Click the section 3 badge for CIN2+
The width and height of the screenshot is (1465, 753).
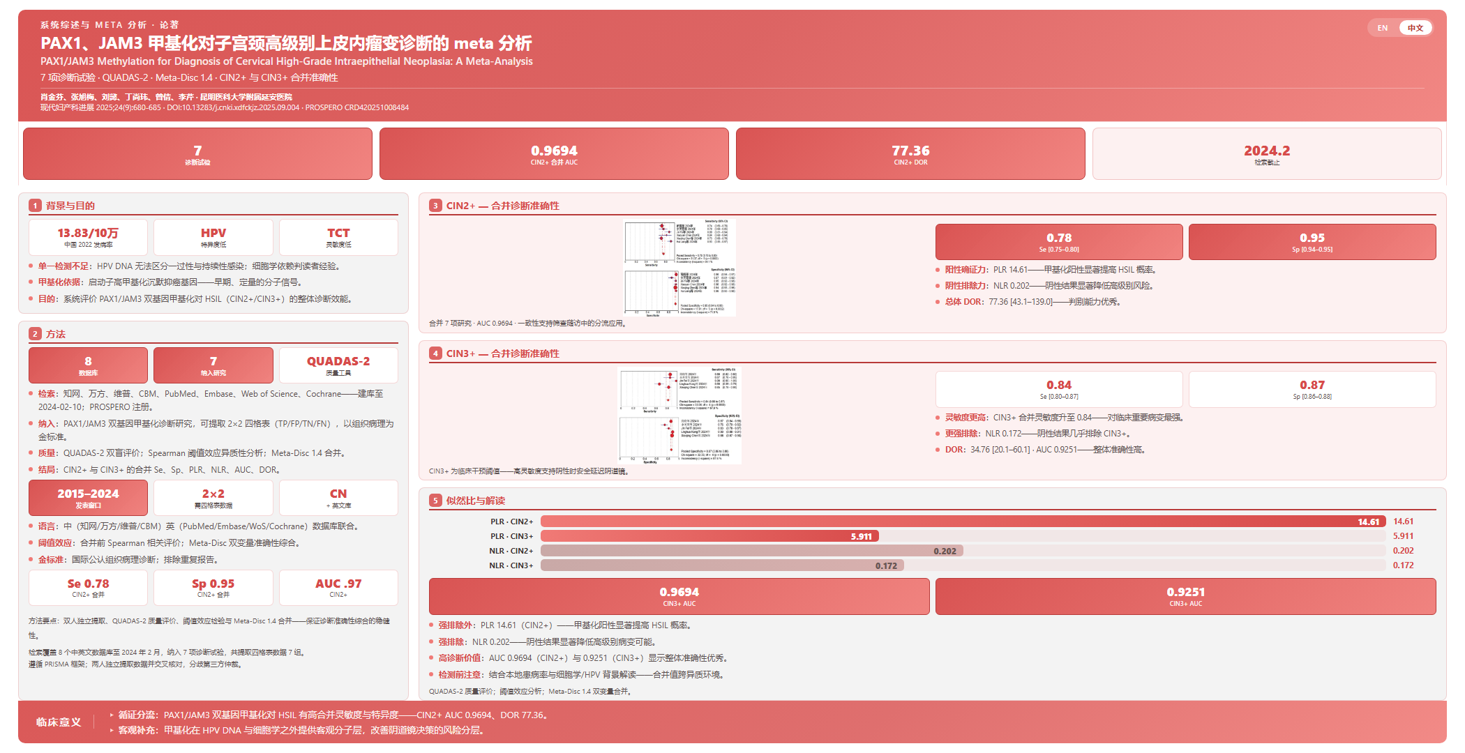(435, 206)
